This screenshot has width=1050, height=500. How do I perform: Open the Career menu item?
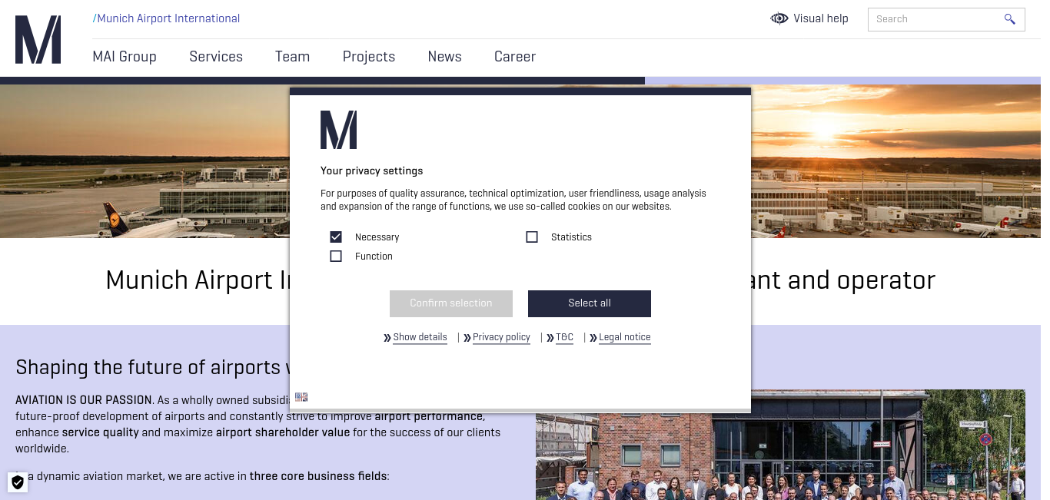point(515,57)
